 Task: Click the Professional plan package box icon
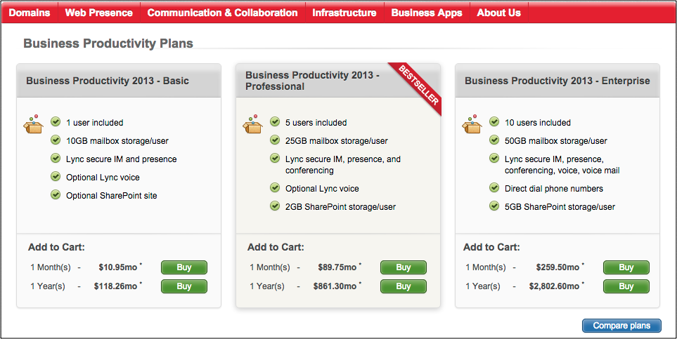[x=252, y=124]
